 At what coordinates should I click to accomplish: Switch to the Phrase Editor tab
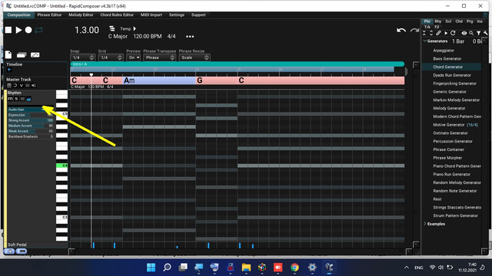(49, 15)
